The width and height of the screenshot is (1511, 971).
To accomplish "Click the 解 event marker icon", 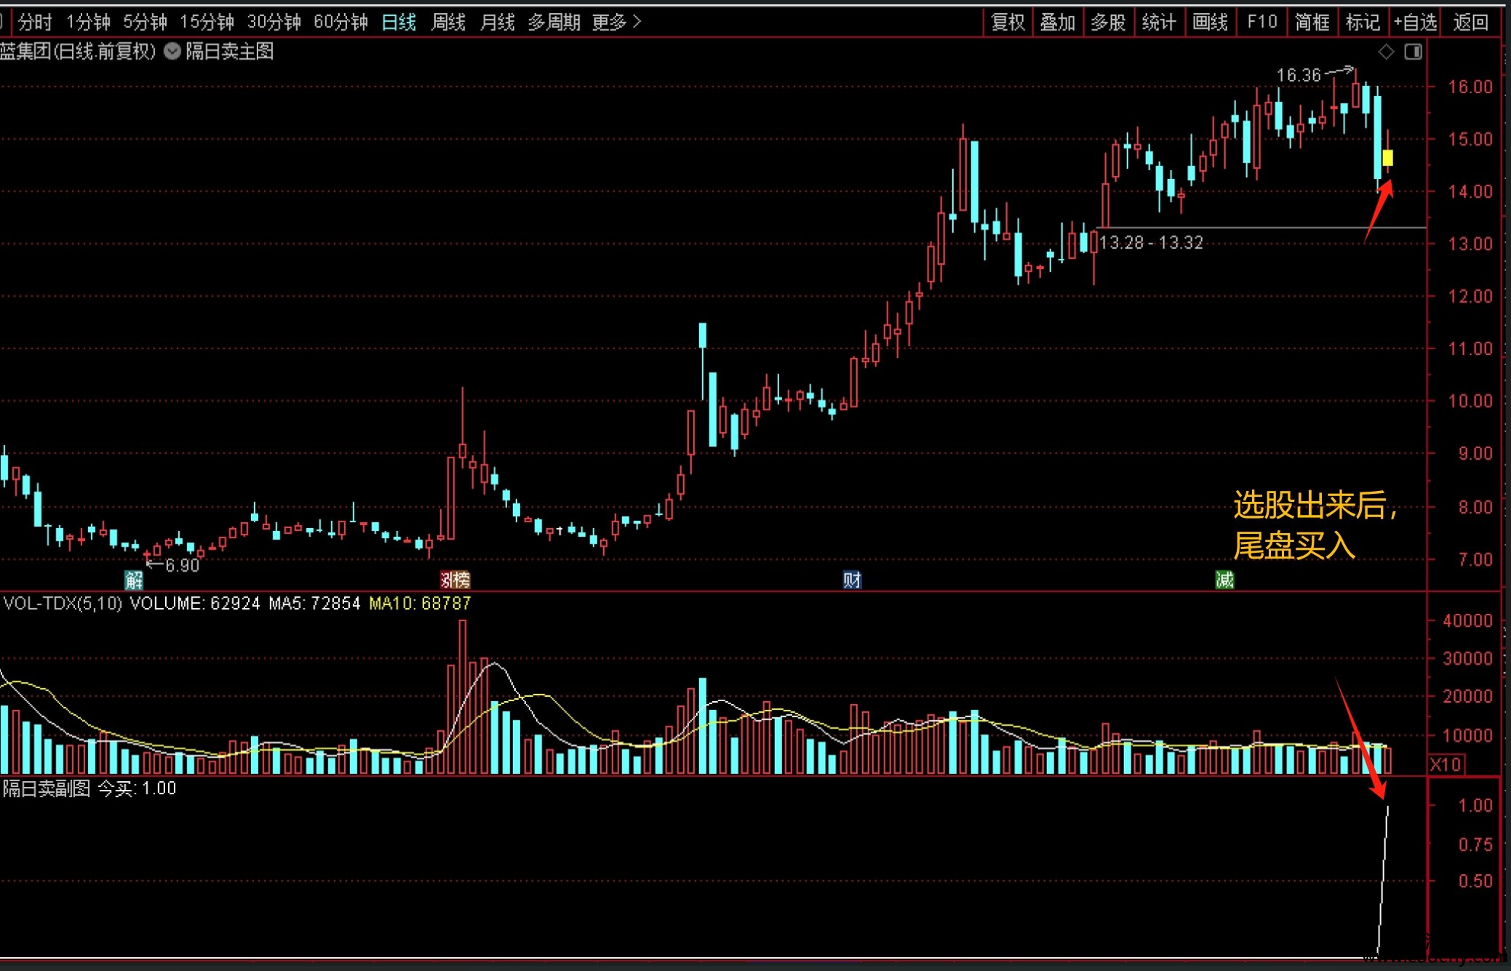I will point(134,580).
